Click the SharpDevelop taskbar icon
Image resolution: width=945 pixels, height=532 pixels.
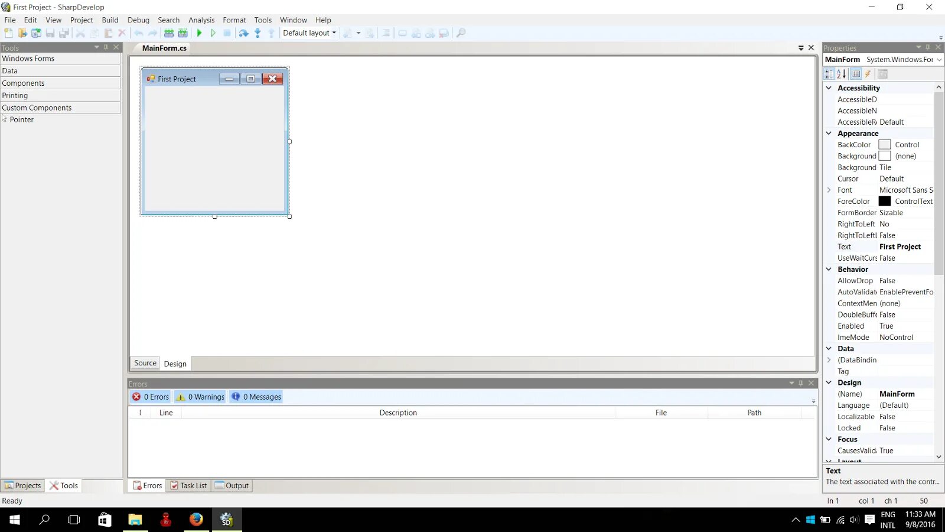(x=227, y=520)
